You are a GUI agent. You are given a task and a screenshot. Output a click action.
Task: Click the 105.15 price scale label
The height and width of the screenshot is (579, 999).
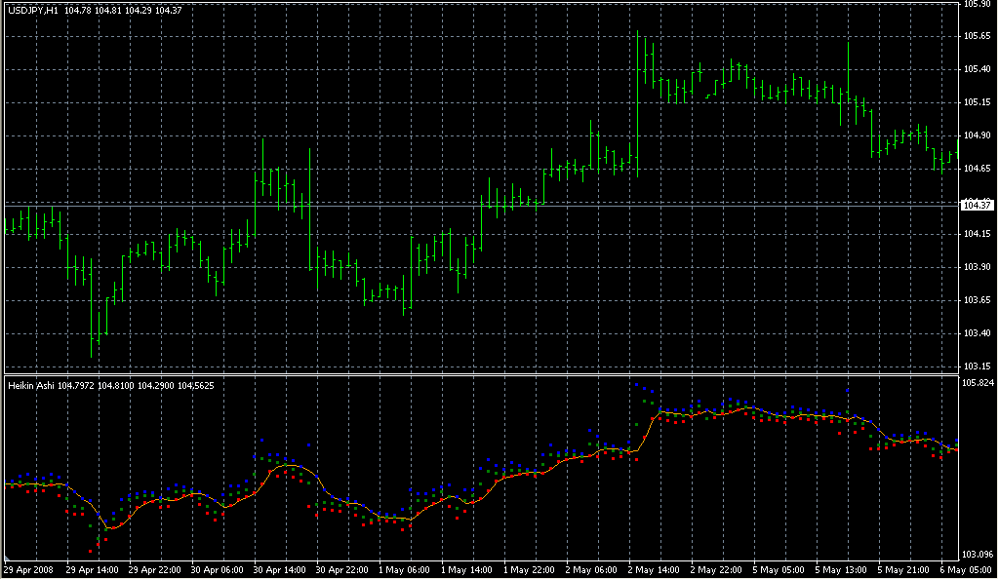pos(977,102)
